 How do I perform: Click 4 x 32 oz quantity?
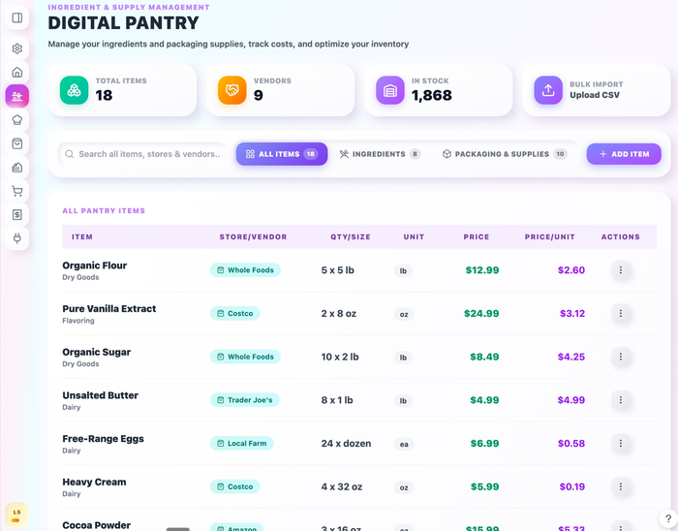tap(342, 486)
